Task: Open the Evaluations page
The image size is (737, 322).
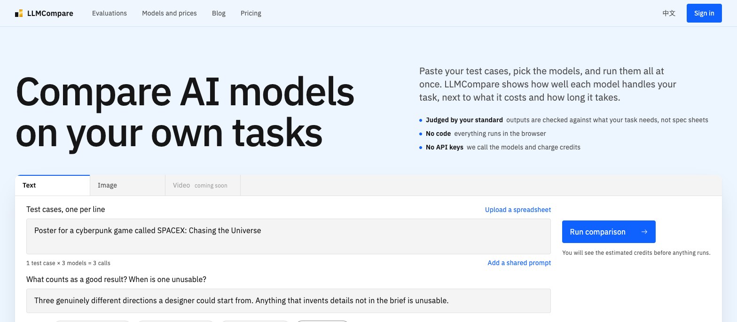Action: (x=110, y=13)
